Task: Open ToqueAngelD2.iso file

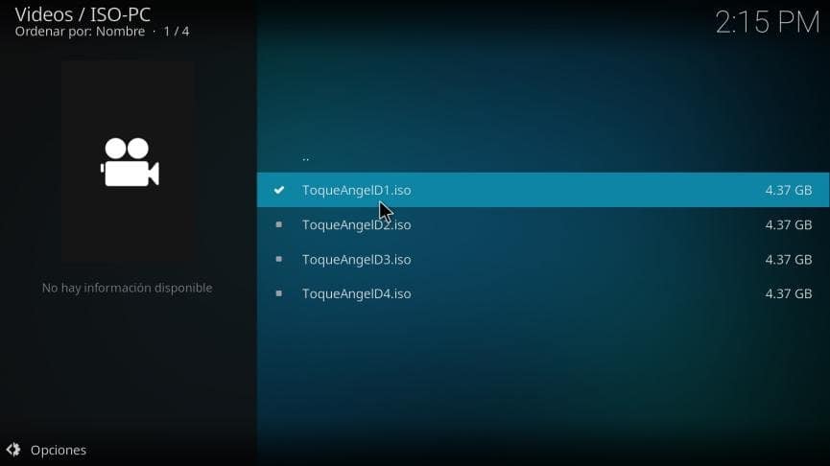Action: coord(543,224)
